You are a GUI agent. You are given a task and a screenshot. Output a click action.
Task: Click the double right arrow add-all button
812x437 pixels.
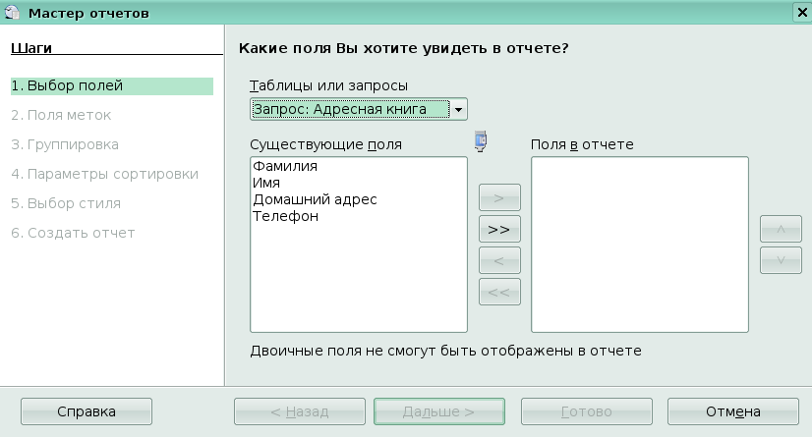pos(498,229)
